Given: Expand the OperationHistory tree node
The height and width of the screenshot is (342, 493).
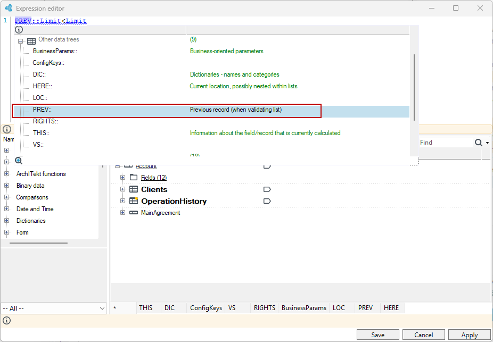Looking at the screenshot, I should pyautogui.click(x=123, y=201).
